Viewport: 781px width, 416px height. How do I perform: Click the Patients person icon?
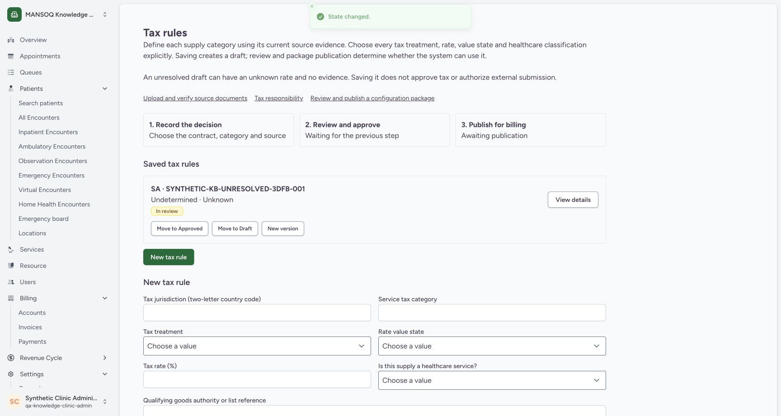[11, 89]
